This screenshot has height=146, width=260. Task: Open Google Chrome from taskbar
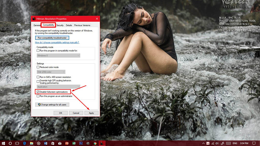pos(95,143)
